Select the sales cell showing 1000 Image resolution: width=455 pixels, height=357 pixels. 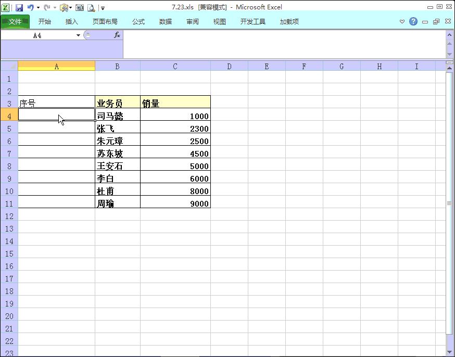[175, 114]
